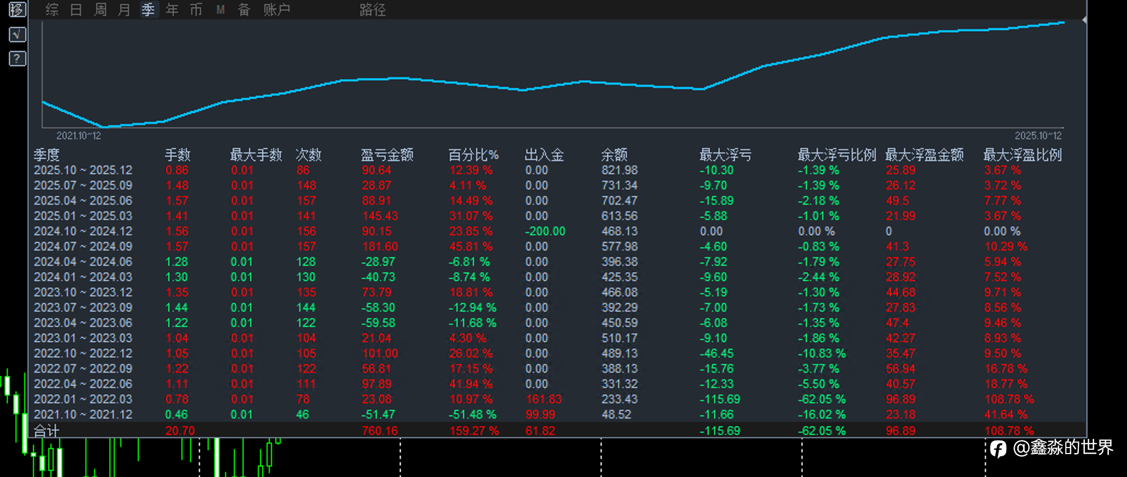Open the 备 tab

(x=244, y=10)
